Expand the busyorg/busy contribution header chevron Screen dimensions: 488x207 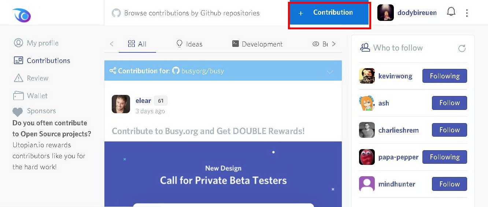pos(330,71)
